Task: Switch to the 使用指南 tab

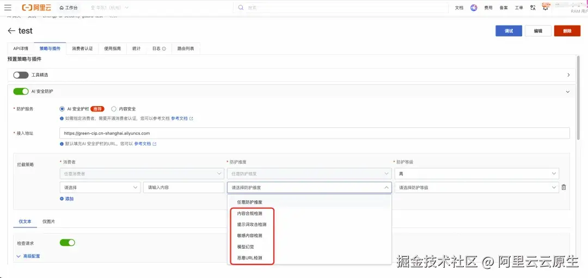Action: click(113, 49)
